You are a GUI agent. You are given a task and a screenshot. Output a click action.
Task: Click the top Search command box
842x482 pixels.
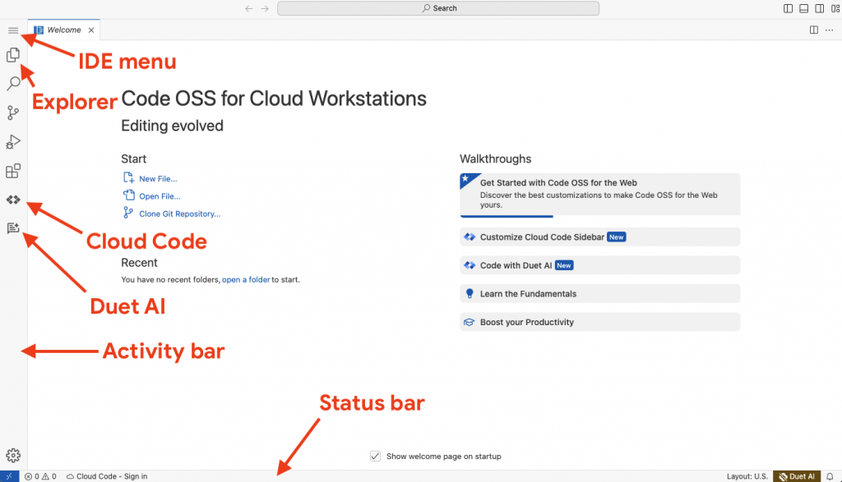[438, 8]
